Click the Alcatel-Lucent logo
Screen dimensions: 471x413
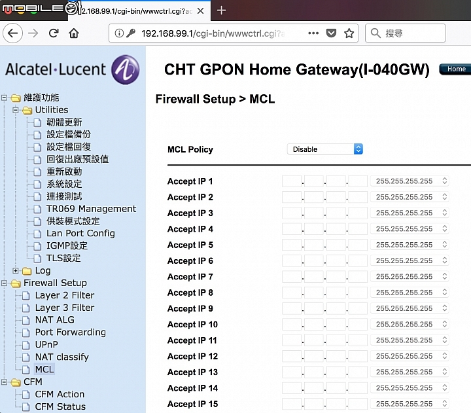72,69
